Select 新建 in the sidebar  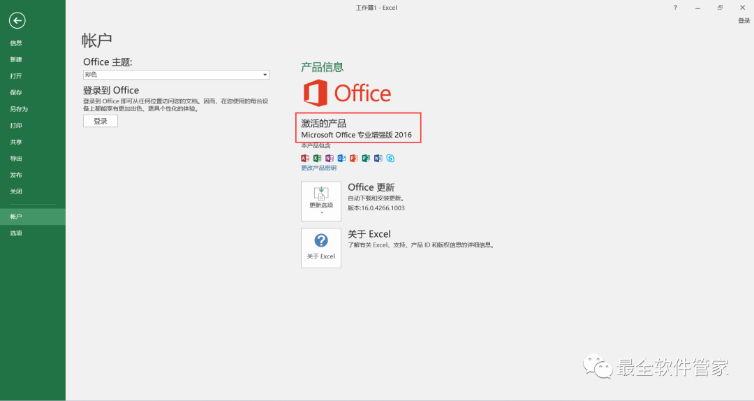33,59
